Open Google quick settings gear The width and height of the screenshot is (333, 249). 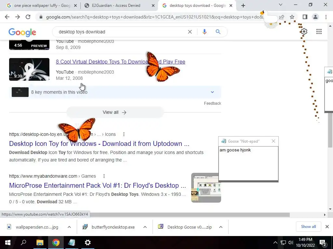[x=304, y=31]
